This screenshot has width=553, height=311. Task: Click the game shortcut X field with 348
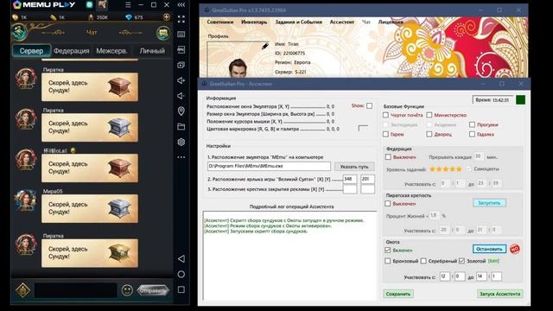pyautogui.click(x=349, y=179)
